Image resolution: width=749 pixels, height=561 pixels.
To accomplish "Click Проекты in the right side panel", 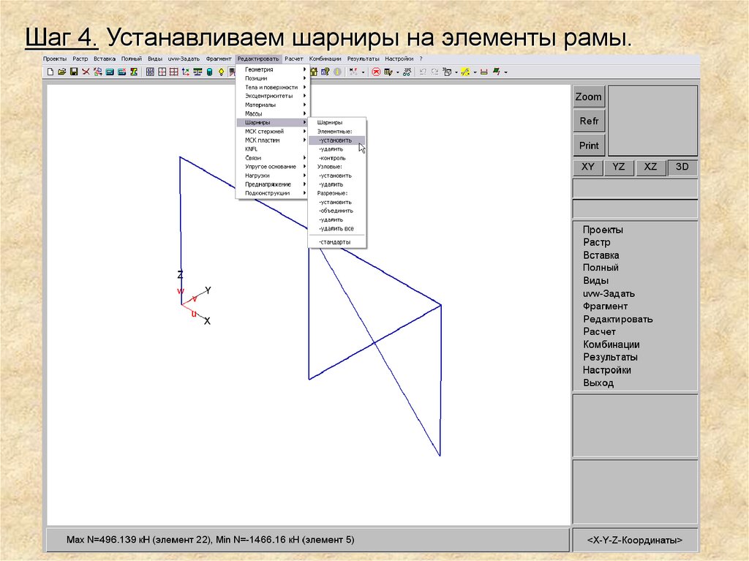I will tap(603, 230).
